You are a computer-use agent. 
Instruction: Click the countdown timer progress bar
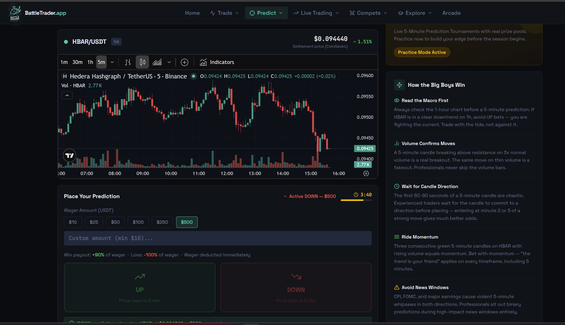(356, 200)
